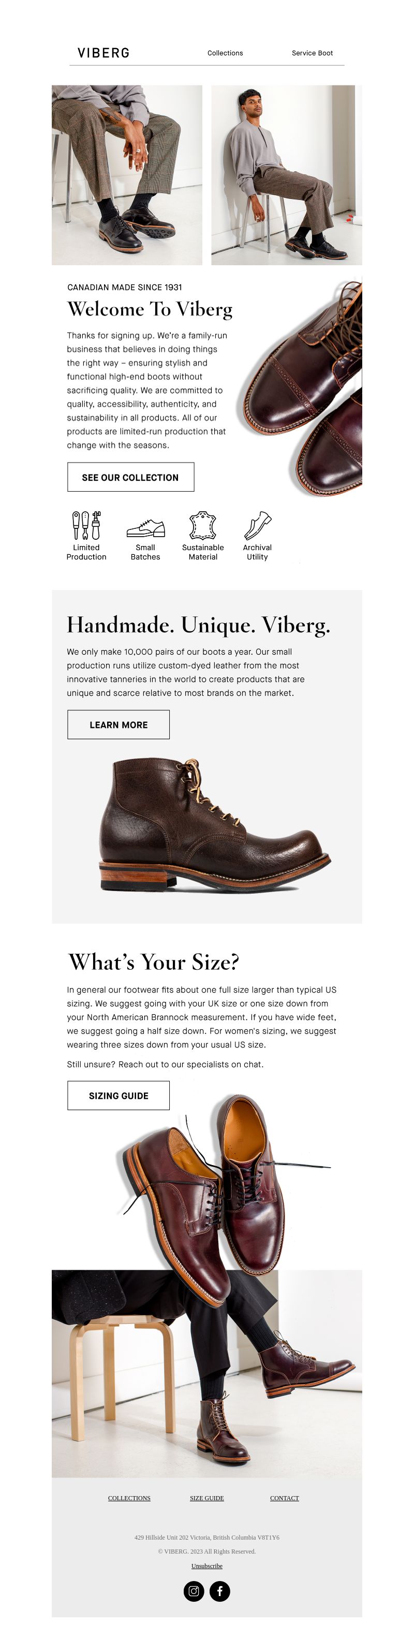This screenshot has height=1637, width=414.
Task: Follow the SIZE GUIDE footer link
Action: [207, 1498]
